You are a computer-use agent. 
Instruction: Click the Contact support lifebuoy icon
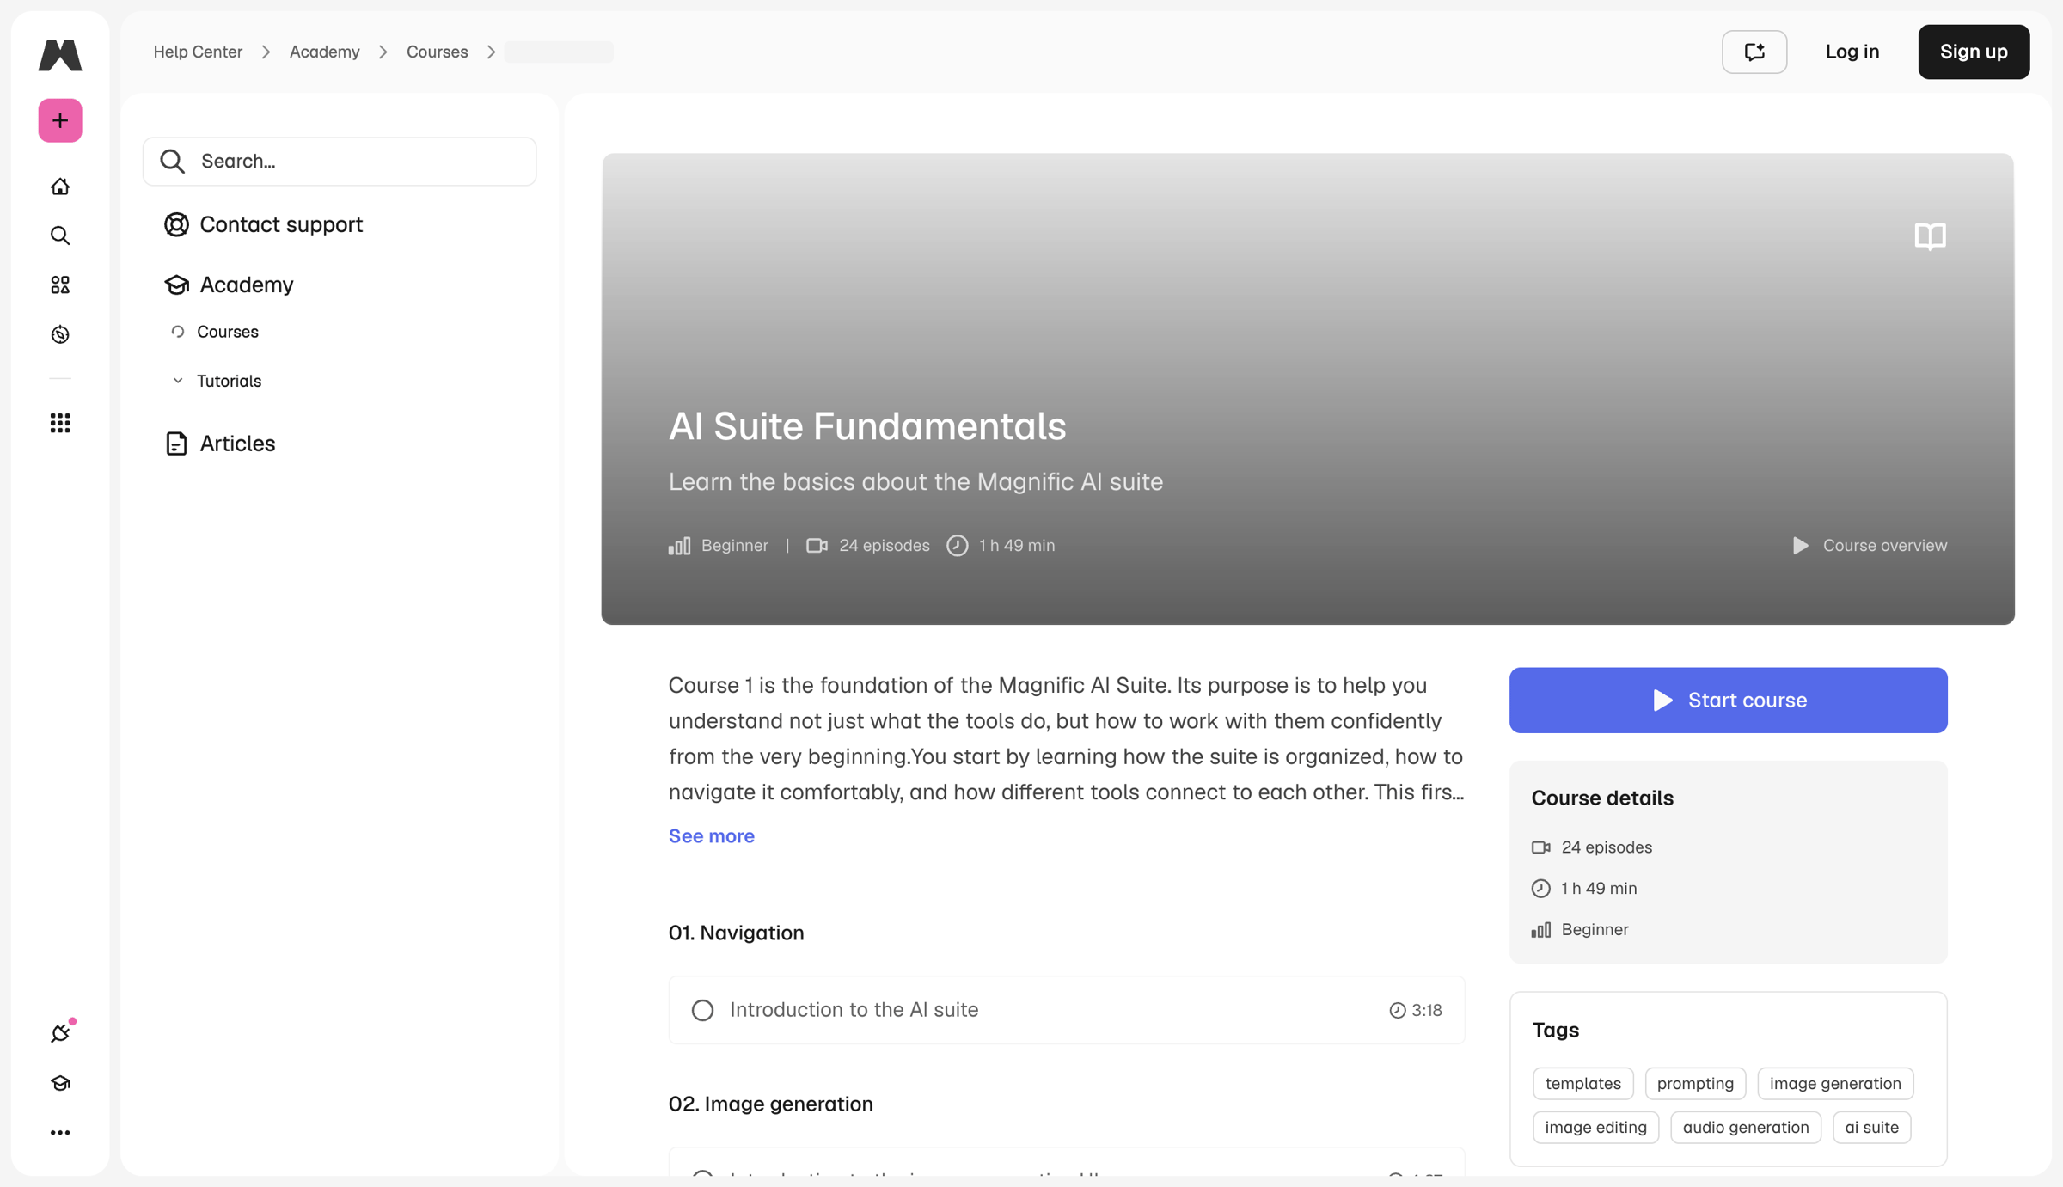pos(176,224)
